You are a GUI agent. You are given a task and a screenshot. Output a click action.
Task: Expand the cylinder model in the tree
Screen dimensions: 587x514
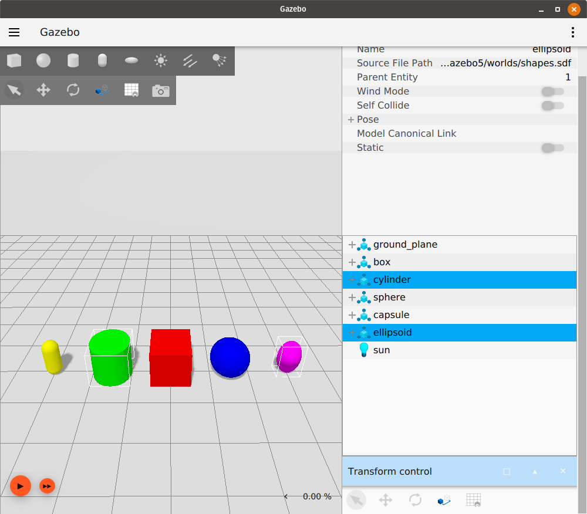[351, 280]
